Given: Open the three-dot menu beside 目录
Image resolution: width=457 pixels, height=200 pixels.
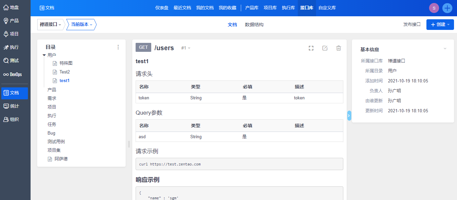Looking at the screenshot, I should tap(118, 47).
